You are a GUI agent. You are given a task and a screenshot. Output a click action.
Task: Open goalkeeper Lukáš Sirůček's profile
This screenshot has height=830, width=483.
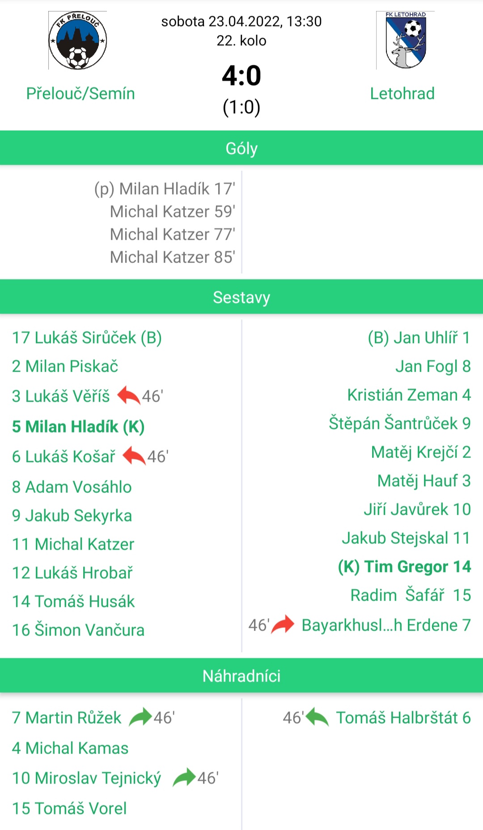[87, 338]
